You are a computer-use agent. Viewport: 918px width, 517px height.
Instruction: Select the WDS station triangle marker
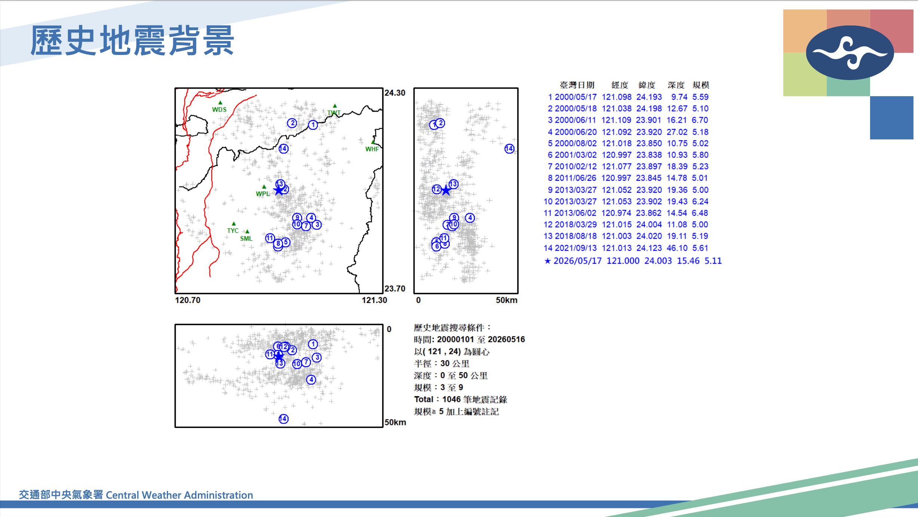tap(220, 103)
